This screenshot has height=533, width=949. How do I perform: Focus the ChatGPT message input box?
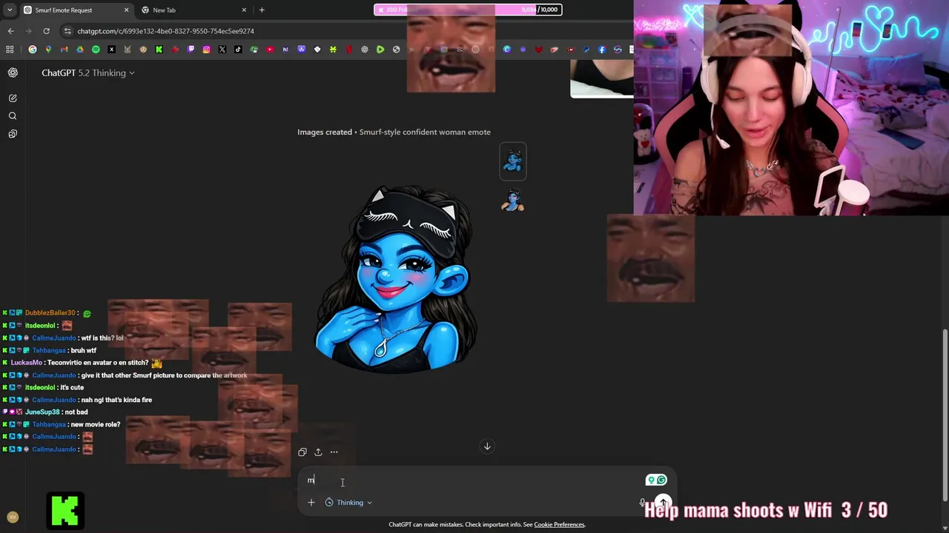[474, 480]
